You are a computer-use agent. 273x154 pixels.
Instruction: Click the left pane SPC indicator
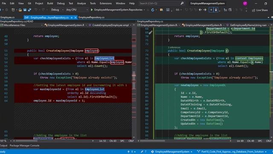point(122,141)
